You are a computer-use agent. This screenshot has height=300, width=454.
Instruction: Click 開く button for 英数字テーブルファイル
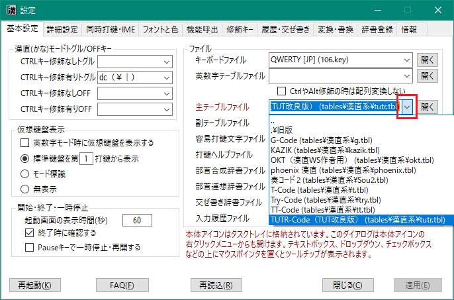[428, 76]
